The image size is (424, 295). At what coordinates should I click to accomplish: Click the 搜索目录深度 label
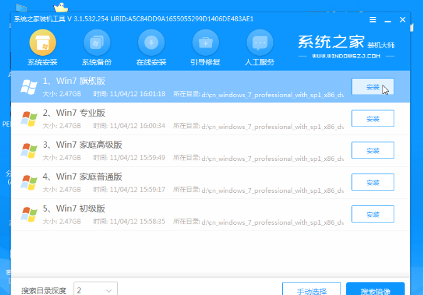(x=44, y=291)
